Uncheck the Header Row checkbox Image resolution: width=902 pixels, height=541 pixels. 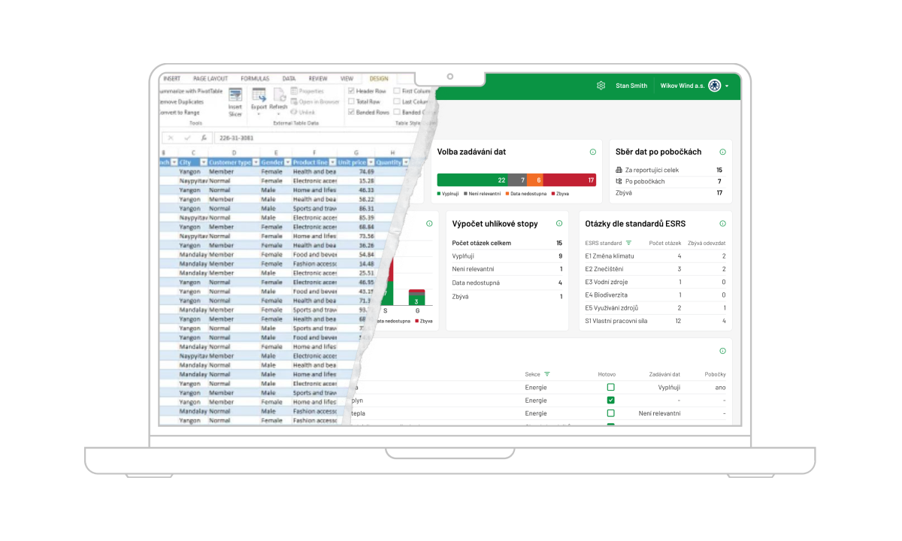351,91
